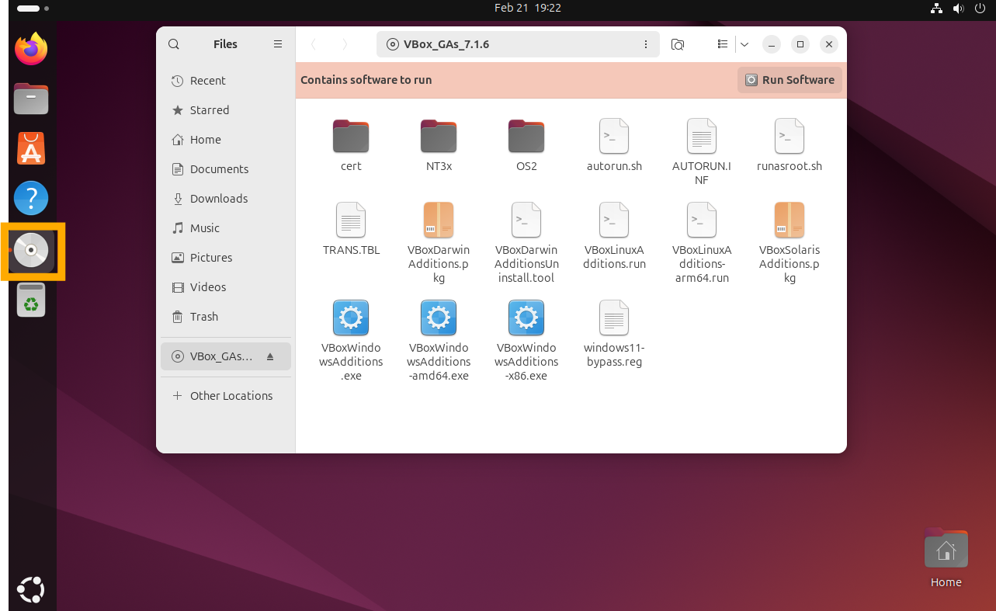Select the windows11-bypass.reg file
This screenshot has width=996, height=611.
(x=614, y=334)
